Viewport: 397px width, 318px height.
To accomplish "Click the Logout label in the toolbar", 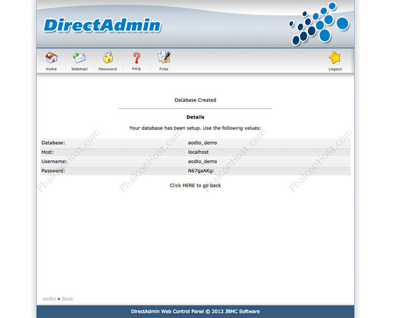I will [x=335, y=69].
